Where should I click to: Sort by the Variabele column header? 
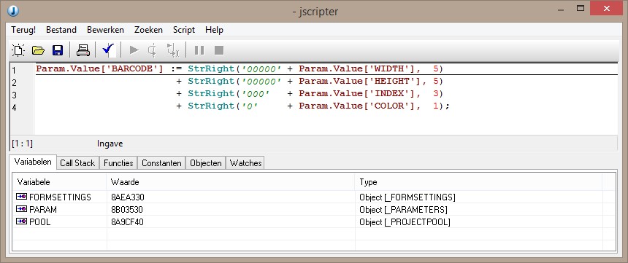60,182
